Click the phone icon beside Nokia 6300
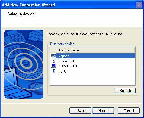Image resolution: width=144 pixels, height=118 pixels. click(54, 61)
